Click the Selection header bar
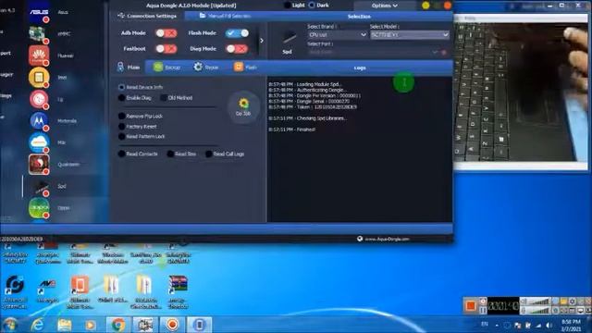 click(x=359, y=17)
